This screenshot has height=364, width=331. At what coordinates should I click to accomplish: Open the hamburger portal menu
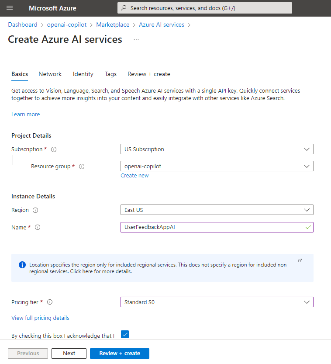[x=10, y=8]
